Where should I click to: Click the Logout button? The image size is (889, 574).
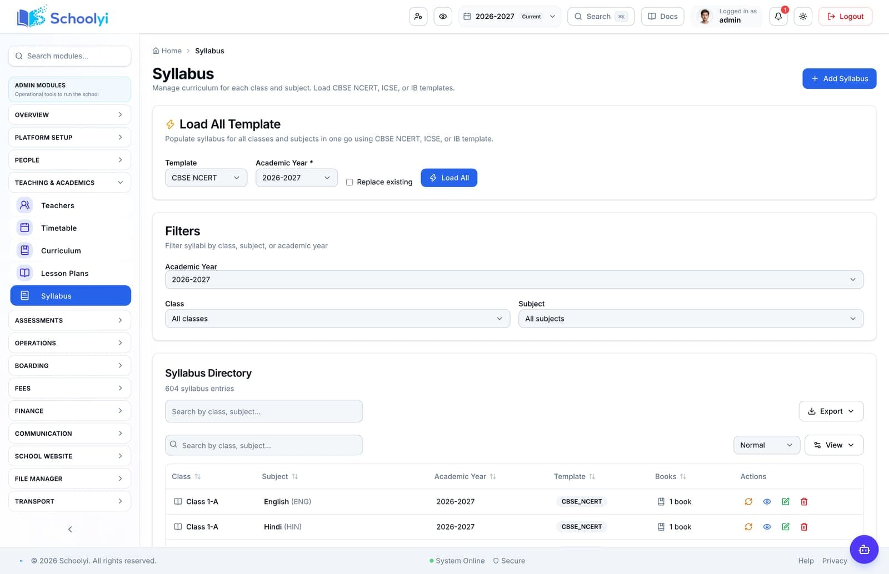click(x=845, y=17)
